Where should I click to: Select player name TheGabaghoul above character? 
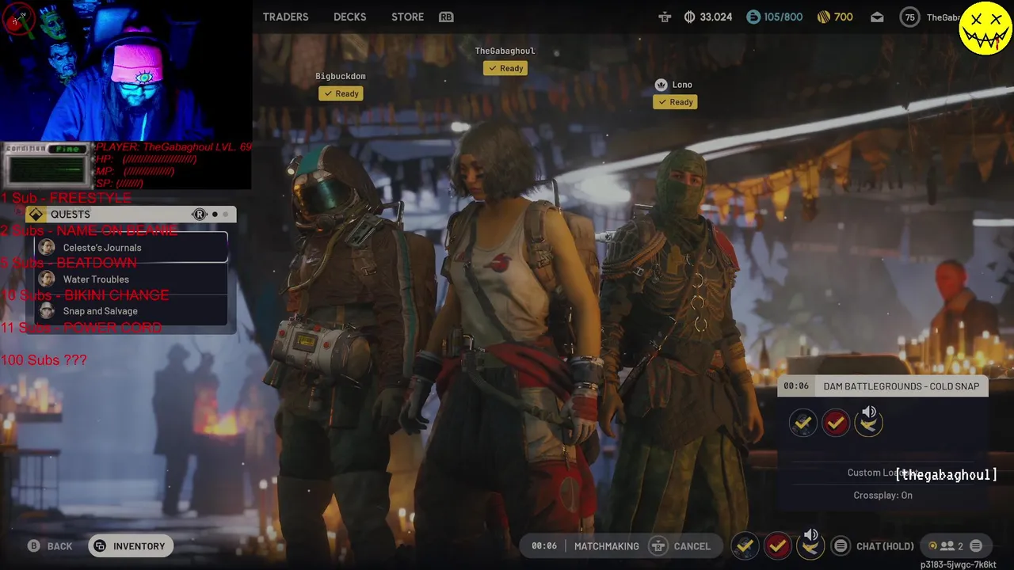[505, 51]
